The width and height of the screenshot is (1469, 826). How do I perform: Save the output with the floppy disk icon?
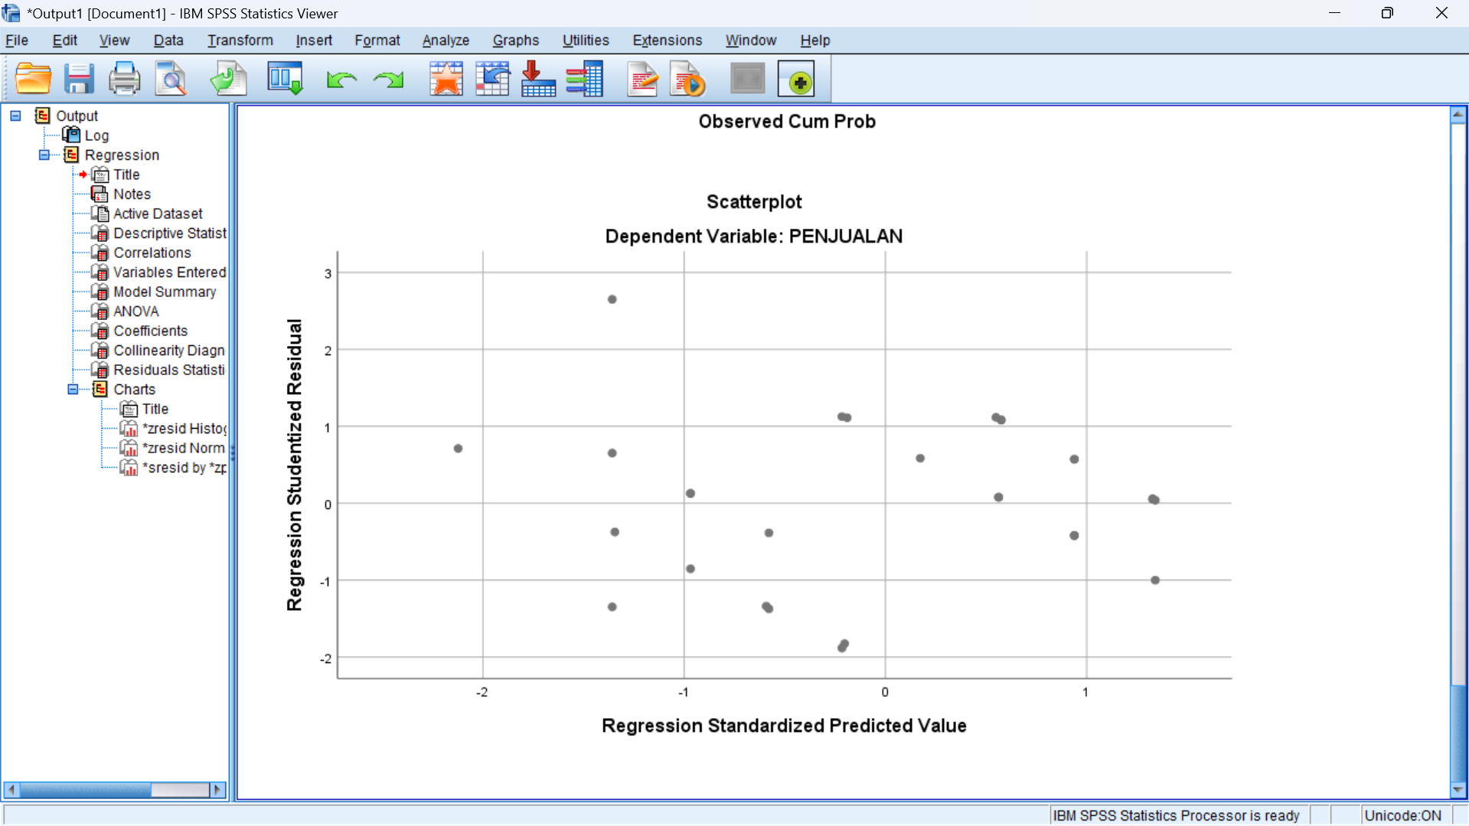tap(78, 79)
